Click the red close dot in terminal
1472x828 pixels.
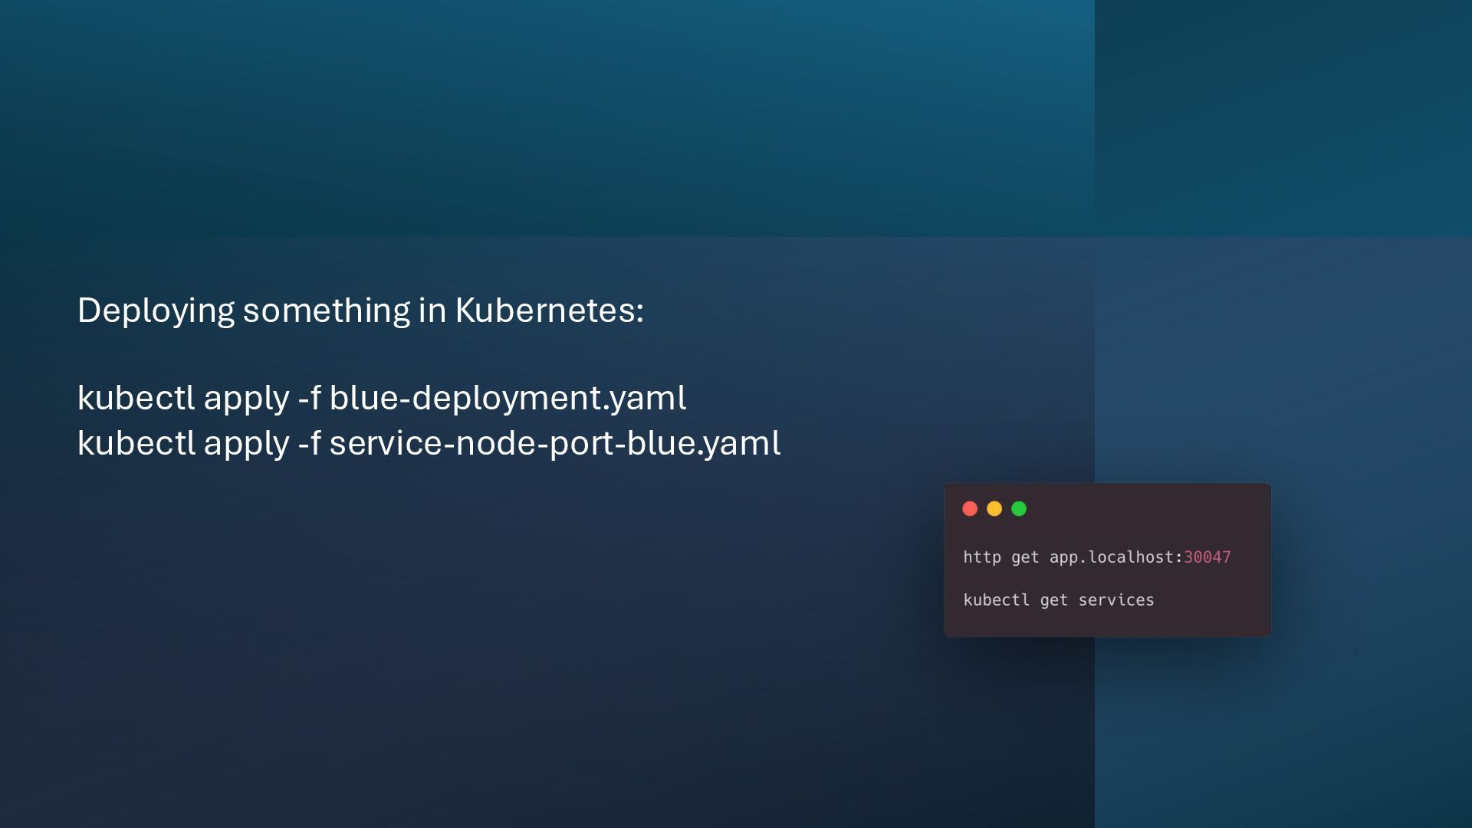click(970, 509)
